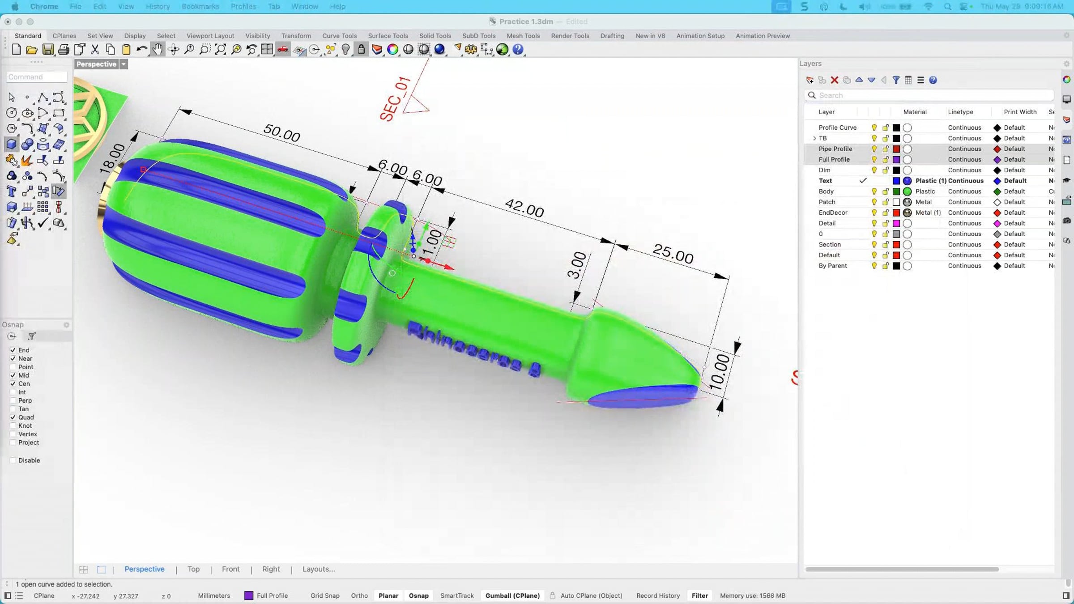Click the red delete layer X icon
The image size is (1074, 604).
834,80
